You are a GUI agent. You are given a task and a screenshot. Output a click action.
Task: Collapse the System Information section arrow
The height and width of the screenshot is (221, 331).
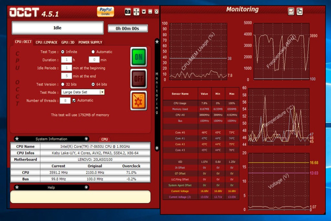point(86,139)
